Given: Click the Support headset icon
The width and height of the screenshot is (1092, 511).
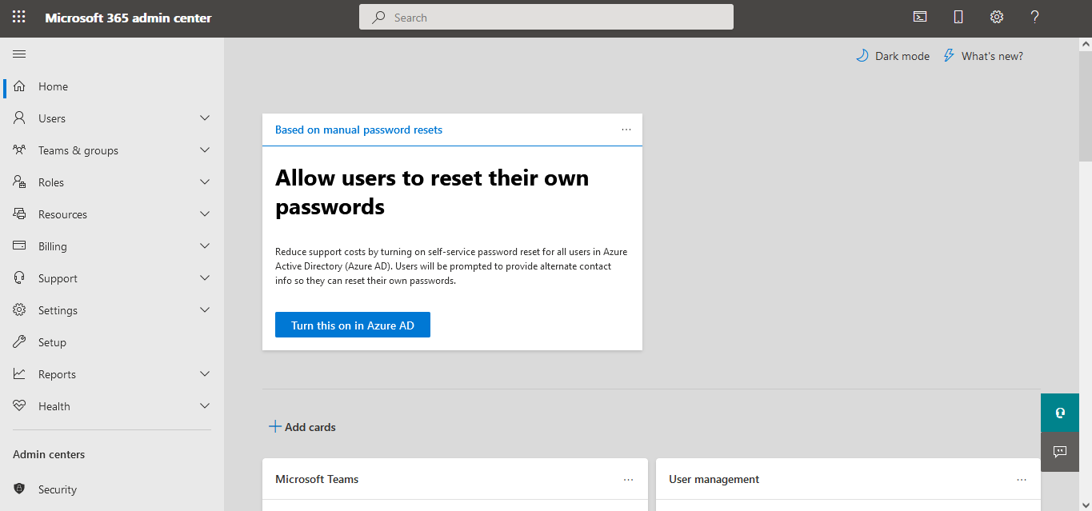Looking at the screenshot, I should point(20,278).
